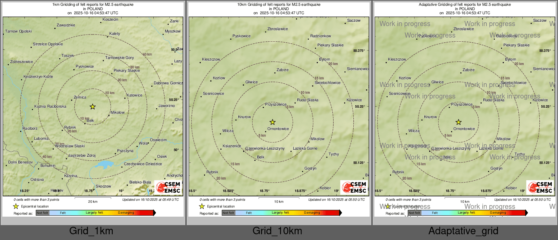558x240 pixels.
Task: Click the 'Tychy' label on the Grid_10km map
Action: [334, 154]
